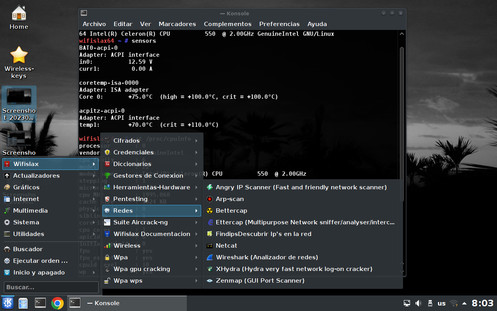Expand the Wifislax Documentacion submenu arrow

[x=196, y=234]
